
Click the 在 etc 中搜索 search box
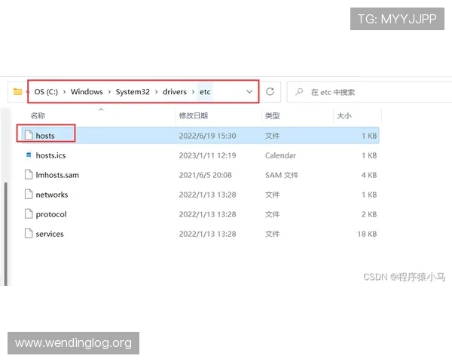point(369,92)
